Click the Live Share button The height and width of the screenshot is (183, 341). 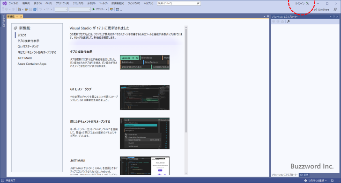(322, 10)
